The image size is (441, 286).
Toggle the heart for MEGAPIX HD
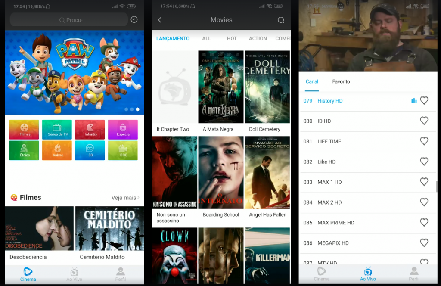[x=424, y=242]
